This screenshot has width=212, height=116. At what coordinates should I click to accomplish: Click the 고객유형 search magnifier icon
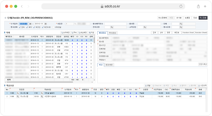pos(145,27)
